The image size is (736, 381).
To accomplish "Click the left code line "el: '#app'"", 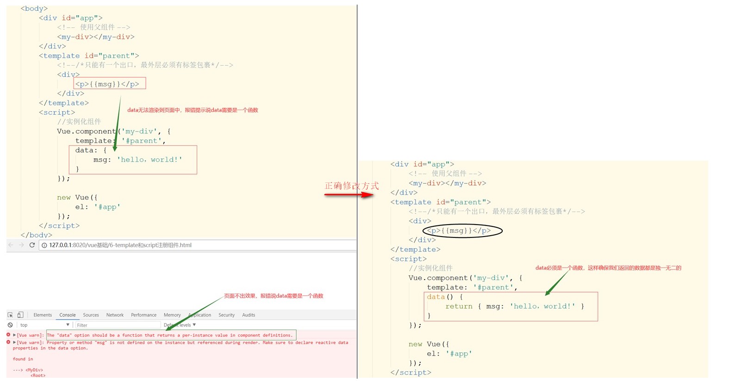I will (98, 207).
